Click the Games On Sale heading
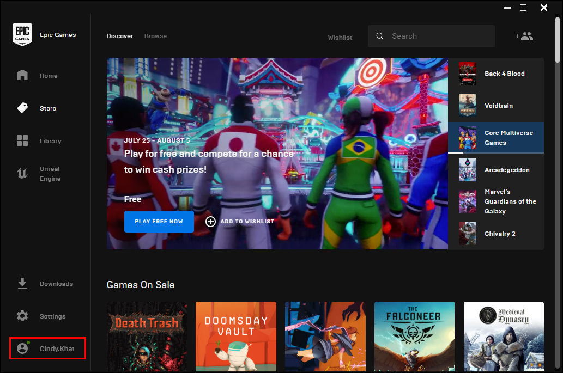This screenshot has height=373, width=563. click(x=141, y=285)
